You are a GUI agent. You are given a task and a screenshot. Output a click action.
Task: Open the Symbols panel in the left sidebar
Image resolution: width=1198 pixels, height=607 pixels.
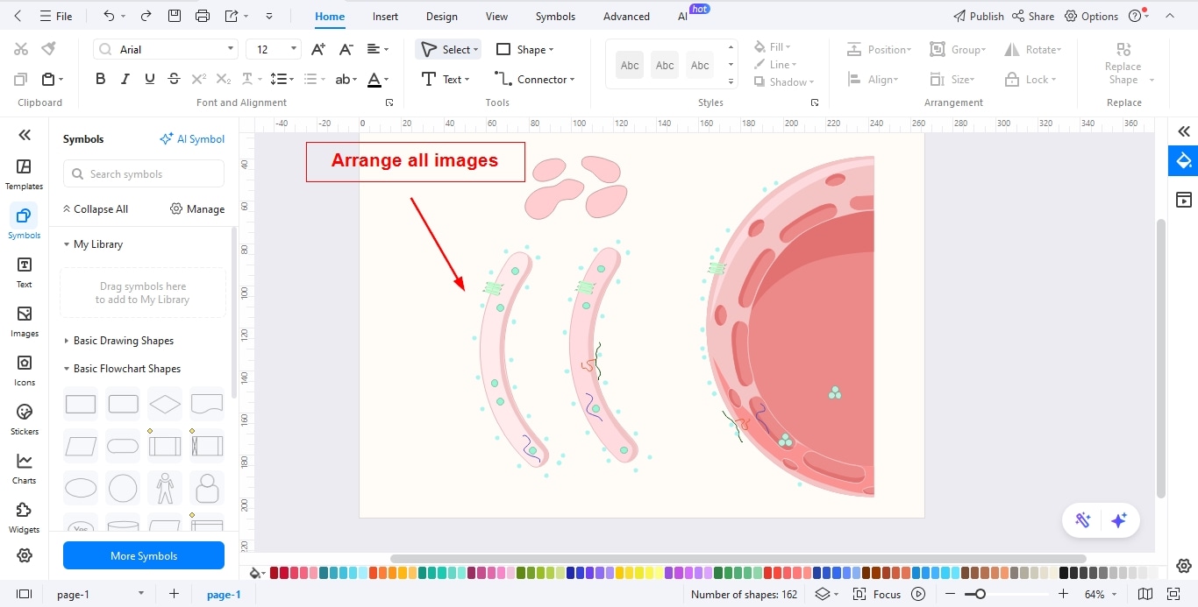24,221
